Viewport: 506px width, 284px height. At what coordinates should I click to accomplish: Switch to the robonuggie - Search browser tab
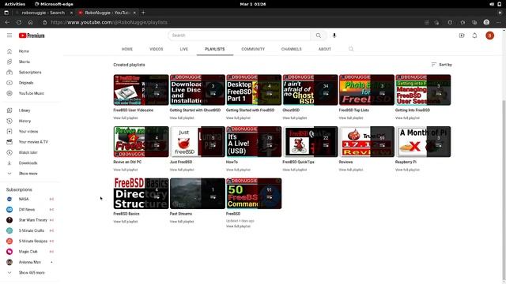tap(43, 13)
